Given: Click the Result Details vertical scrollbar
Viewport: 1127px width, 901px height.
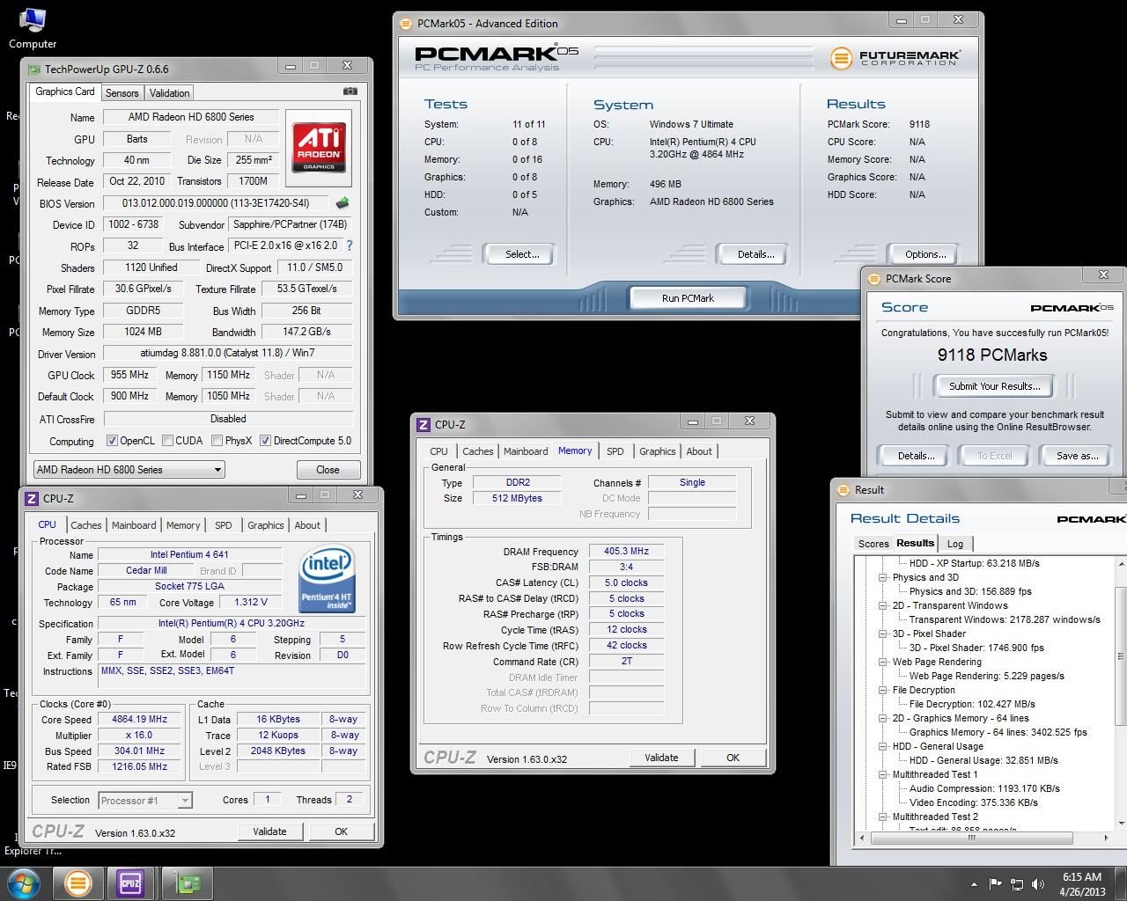Looking at the screenshot, I should coord(1121,656).
